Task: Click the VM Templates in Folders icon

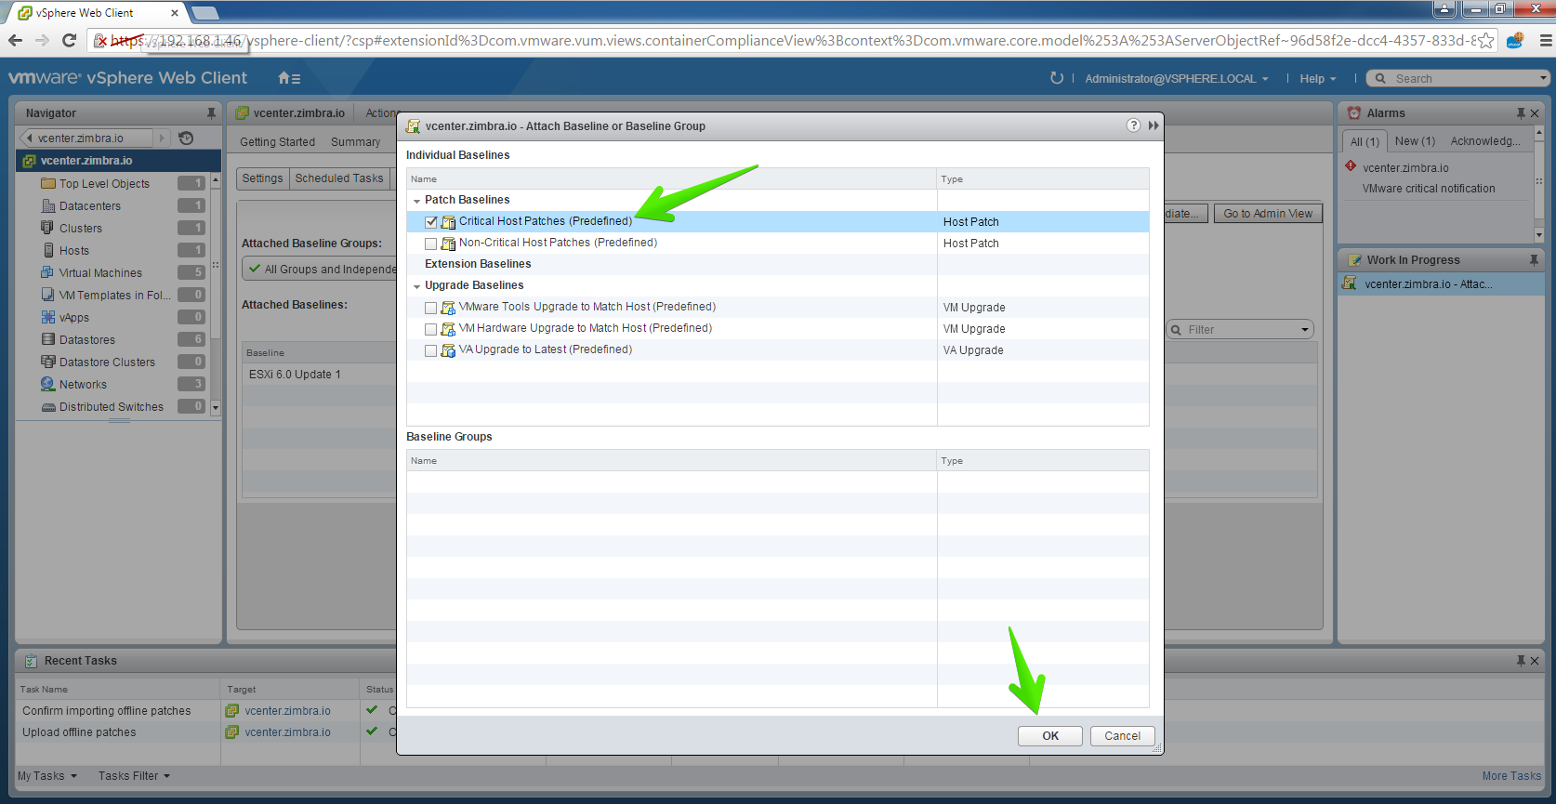Action: tap(48, 295)
